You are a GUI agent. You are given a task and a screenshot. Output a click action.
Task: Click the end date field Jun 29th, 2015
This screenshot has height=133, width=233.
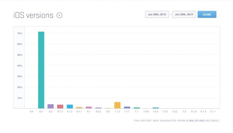click(x=184, y=15)
